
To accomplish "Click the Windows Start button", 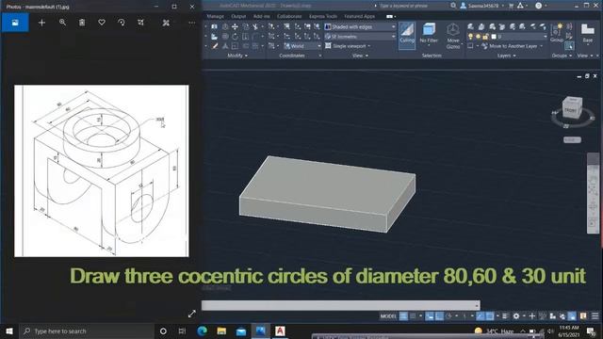I will tap(9, 331).
